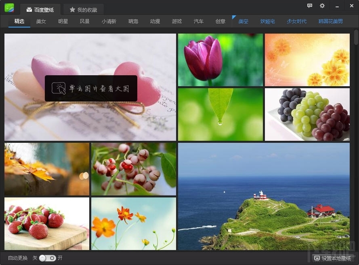Switch to the 萌宠 category tab
The image size is (359, 265).
(x=133, y=21)
